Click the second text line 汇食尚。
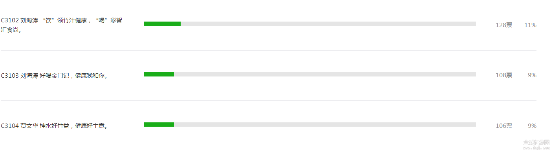This screenshot has width=551, height=151. (x=11, y=30)
